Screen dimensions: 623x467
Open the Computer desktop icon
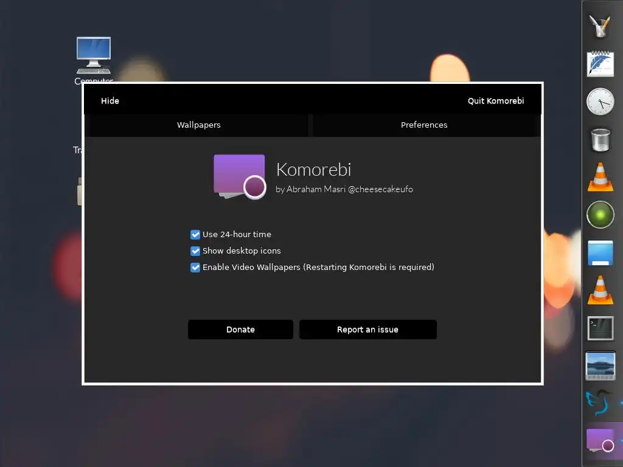tap(94, 55)
